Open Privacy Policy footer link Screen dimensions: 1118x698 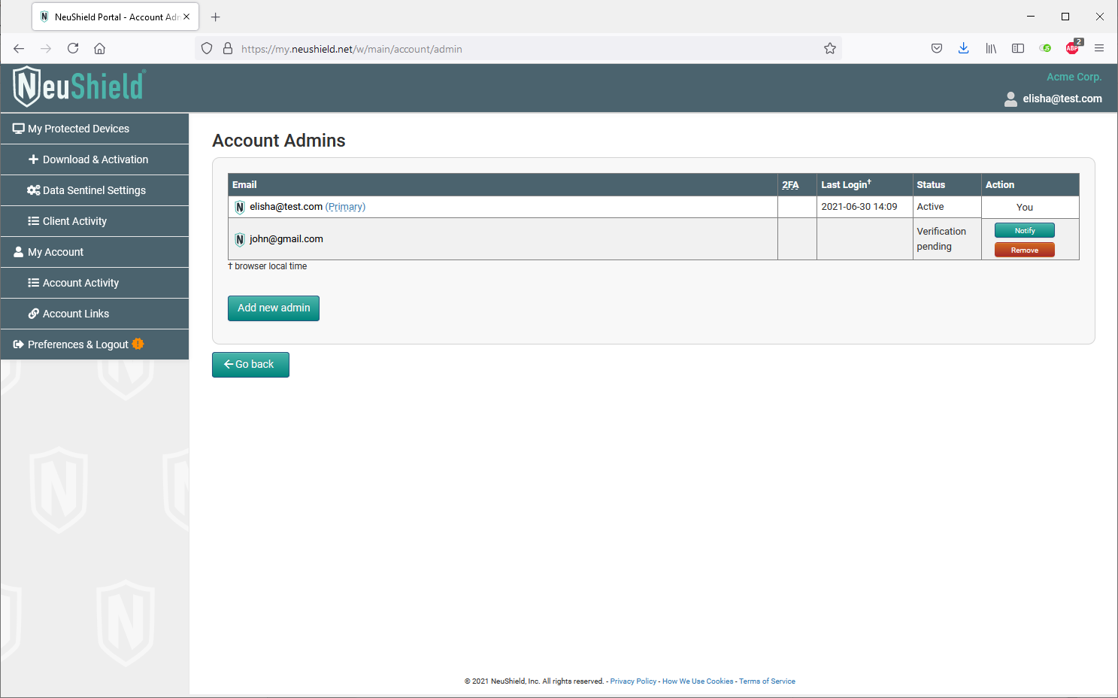pyautogui.click(x=633, y=681)
